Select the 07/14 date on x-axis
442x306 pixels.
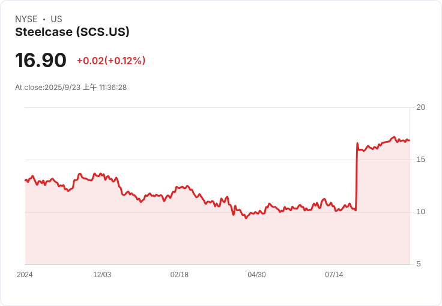click(334, 275)
